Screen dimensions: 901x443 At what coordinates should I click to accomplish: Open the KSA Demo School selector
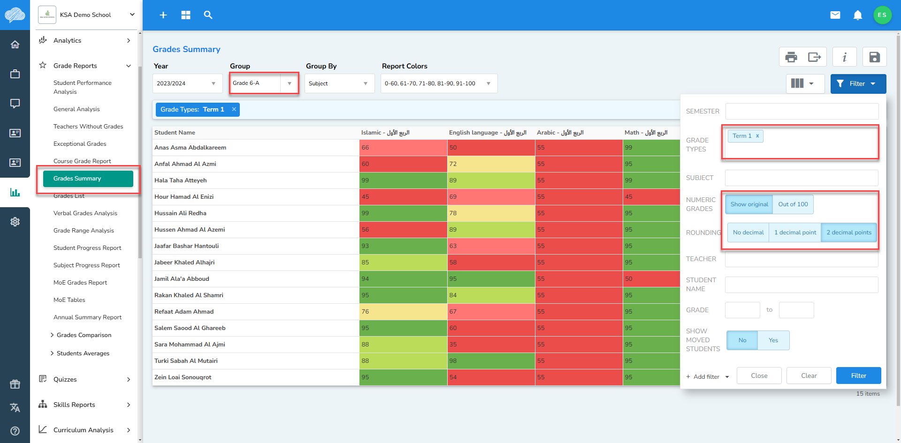86,15
